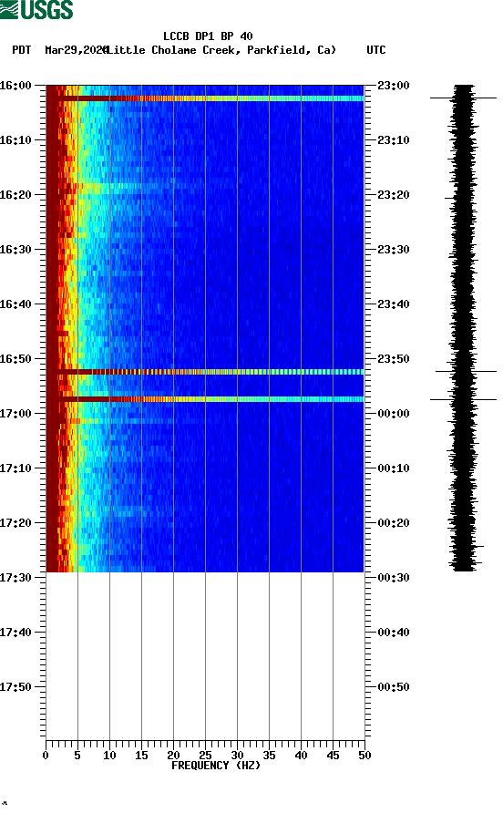Click the '20' frequency axis label
503x813 pixels.
coord(173,756)
